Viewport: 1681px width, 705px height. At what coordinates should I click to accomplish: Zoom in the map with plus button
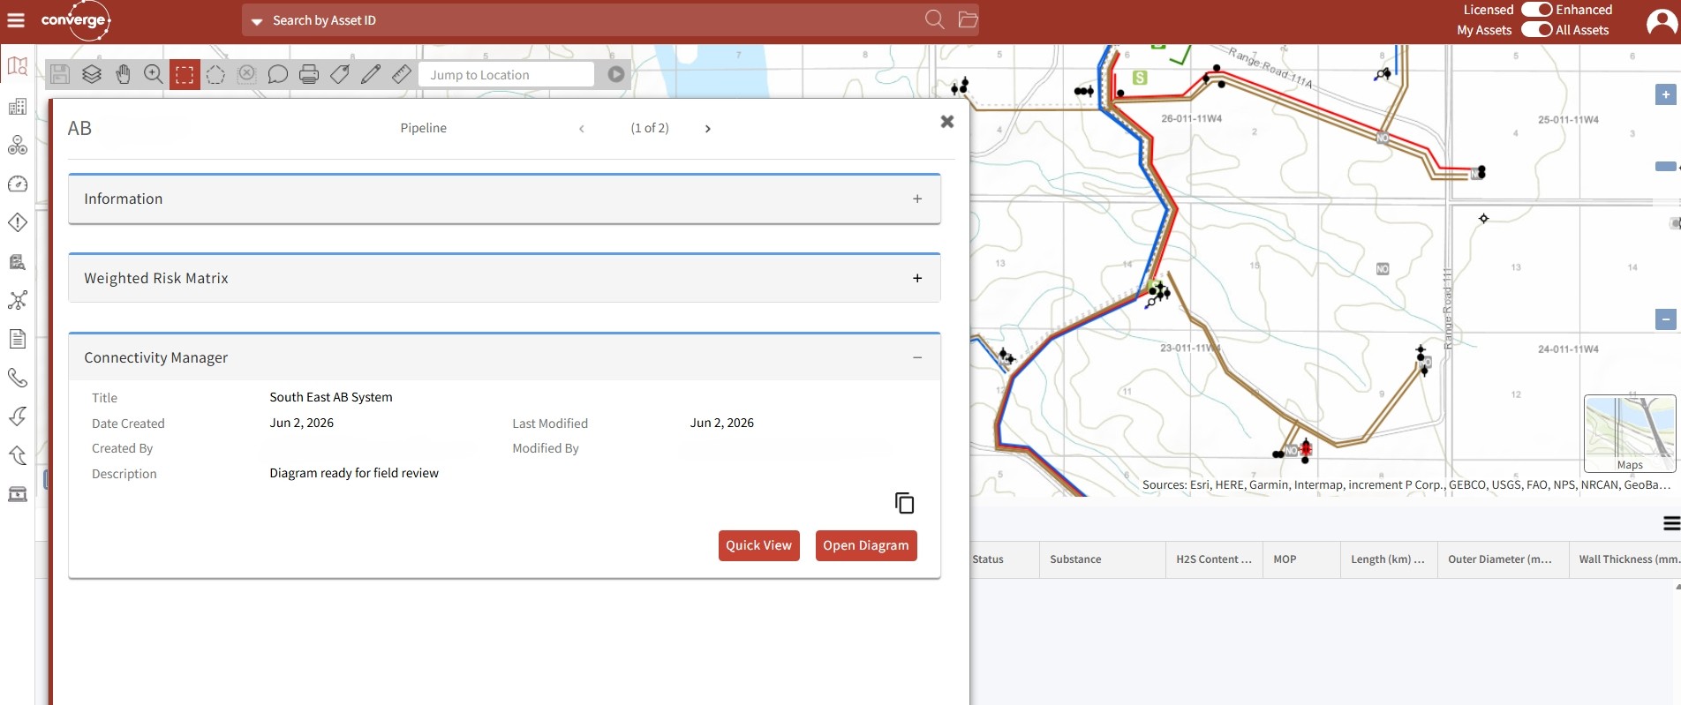pos(1665,94)
